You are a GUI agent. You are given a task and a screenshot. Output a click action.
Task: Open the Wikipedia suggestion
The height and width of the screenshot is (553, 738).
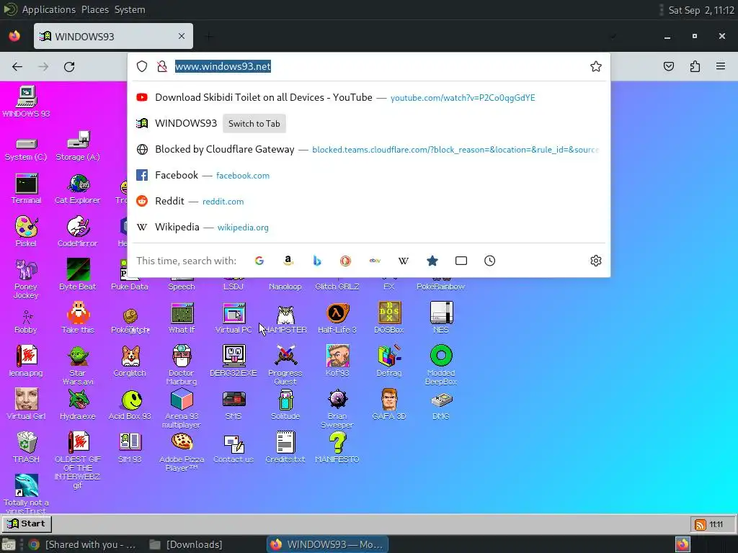[369, 227]
